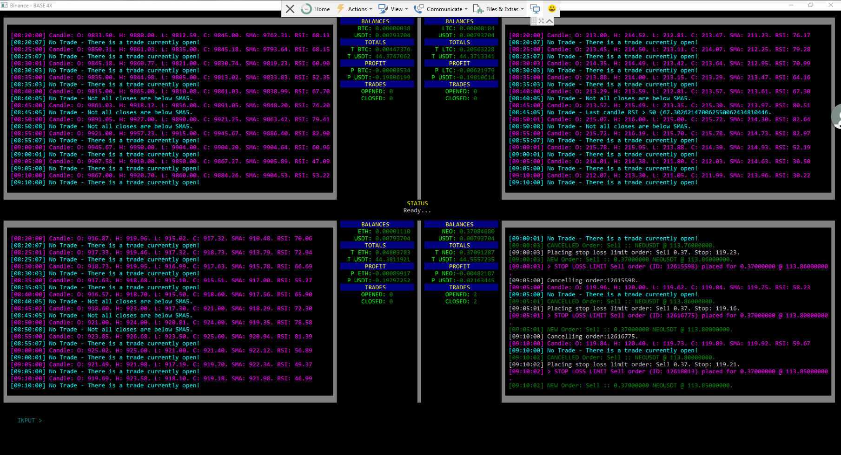Screen dimensions: 841x455
Task: Collapse the remote toolbar with the up chevron
Action: pyautogui.click(x=550, y=21)
